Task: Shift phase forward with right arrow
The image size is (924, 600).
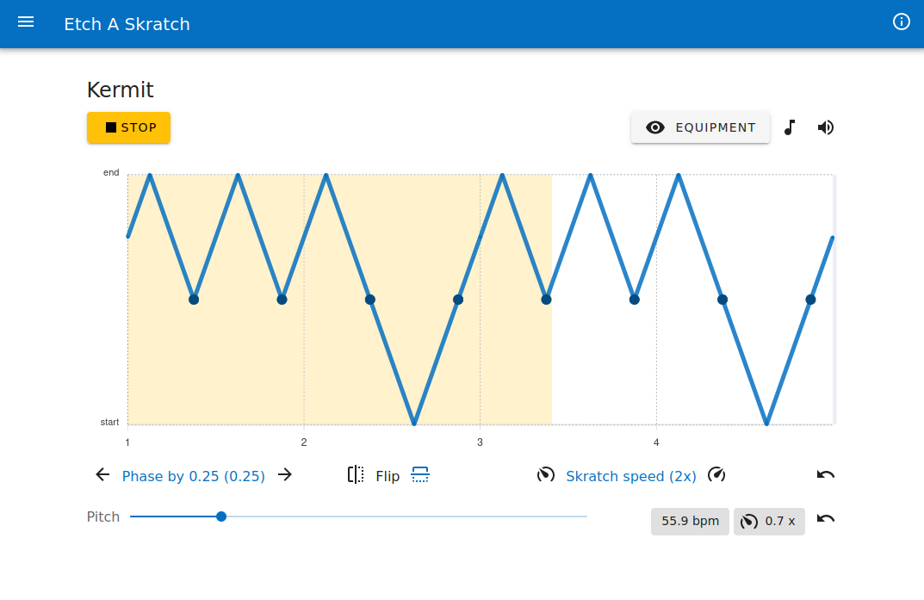Action: 285,474
